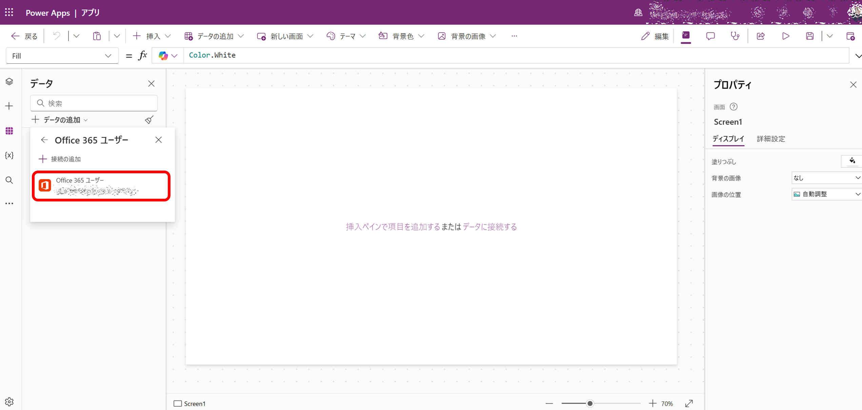Open the 背景の画像 なし dropdown

click(827, 178)
